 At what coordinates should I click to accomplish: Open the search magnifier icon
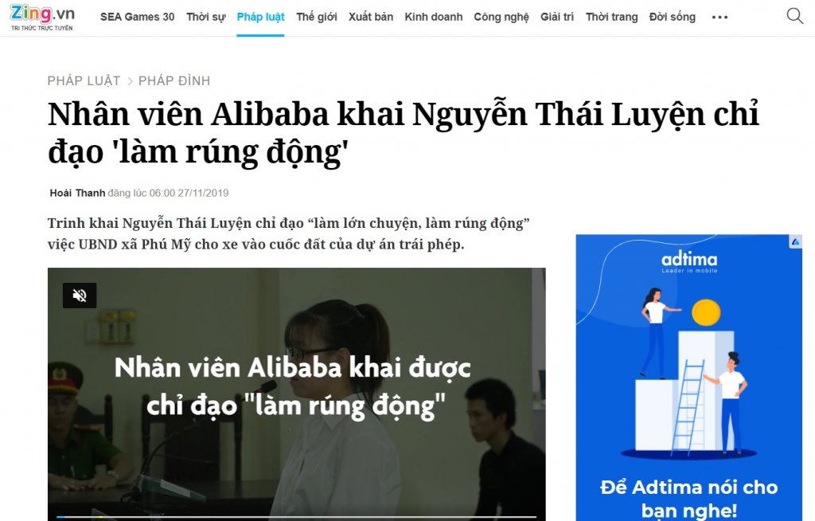pyautogui.click(x=794, y=16)
